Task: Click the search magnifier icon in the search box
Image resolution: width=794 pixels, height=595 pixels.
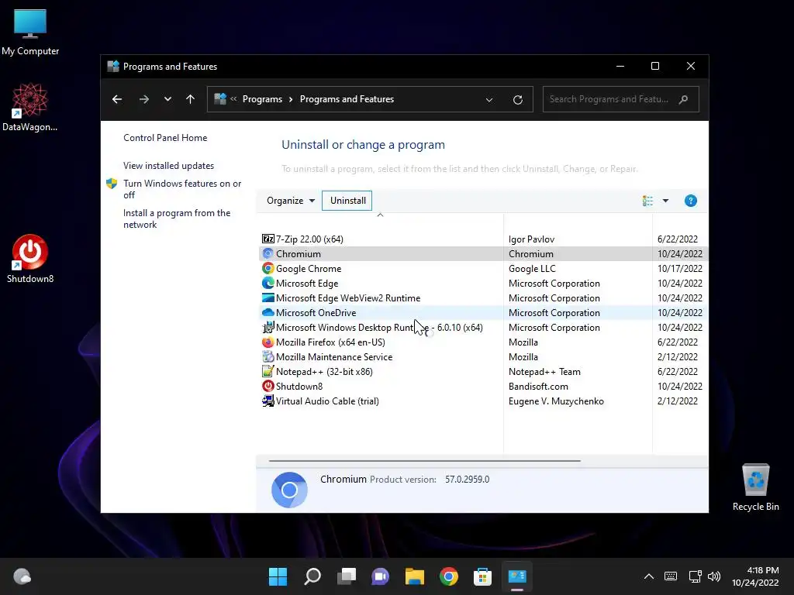Action: (x=684, y=99)
